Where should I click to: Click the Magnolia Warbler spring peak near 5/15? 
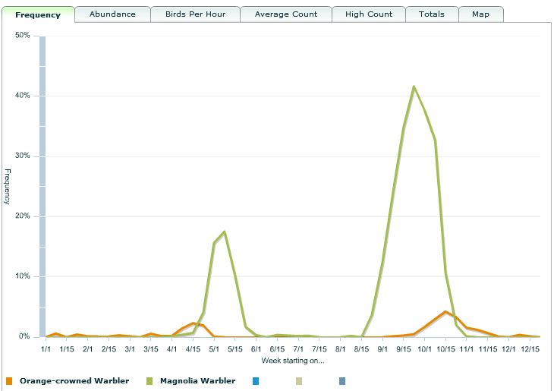click(224, 232)
